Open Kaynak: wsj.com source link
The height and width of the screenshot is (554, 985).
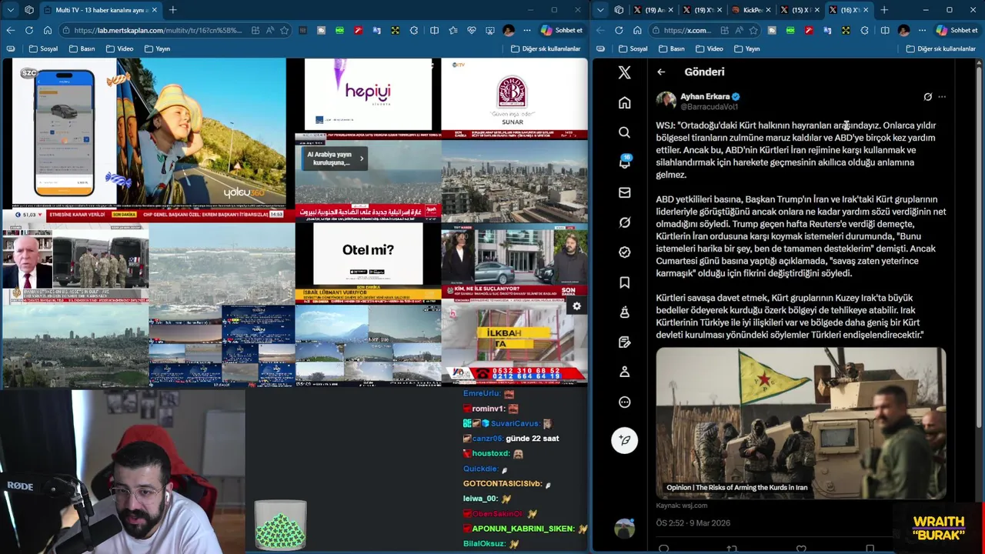click(x=682, y=506)
